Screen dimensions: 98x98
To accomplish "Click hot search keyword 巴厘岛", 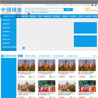I will (44, 12).
